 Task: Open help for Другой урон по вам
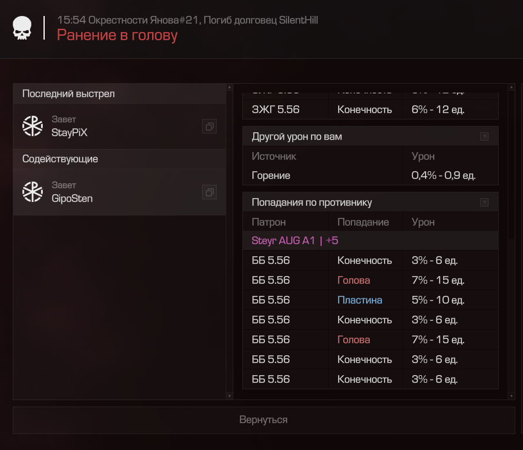pyautogui.click(x=484, y=137)
